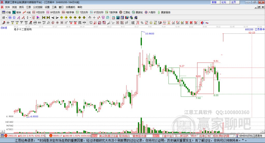This screenshot has width=265, height=143.
Task: Select the circle target drawing tool
Action: 53,23
